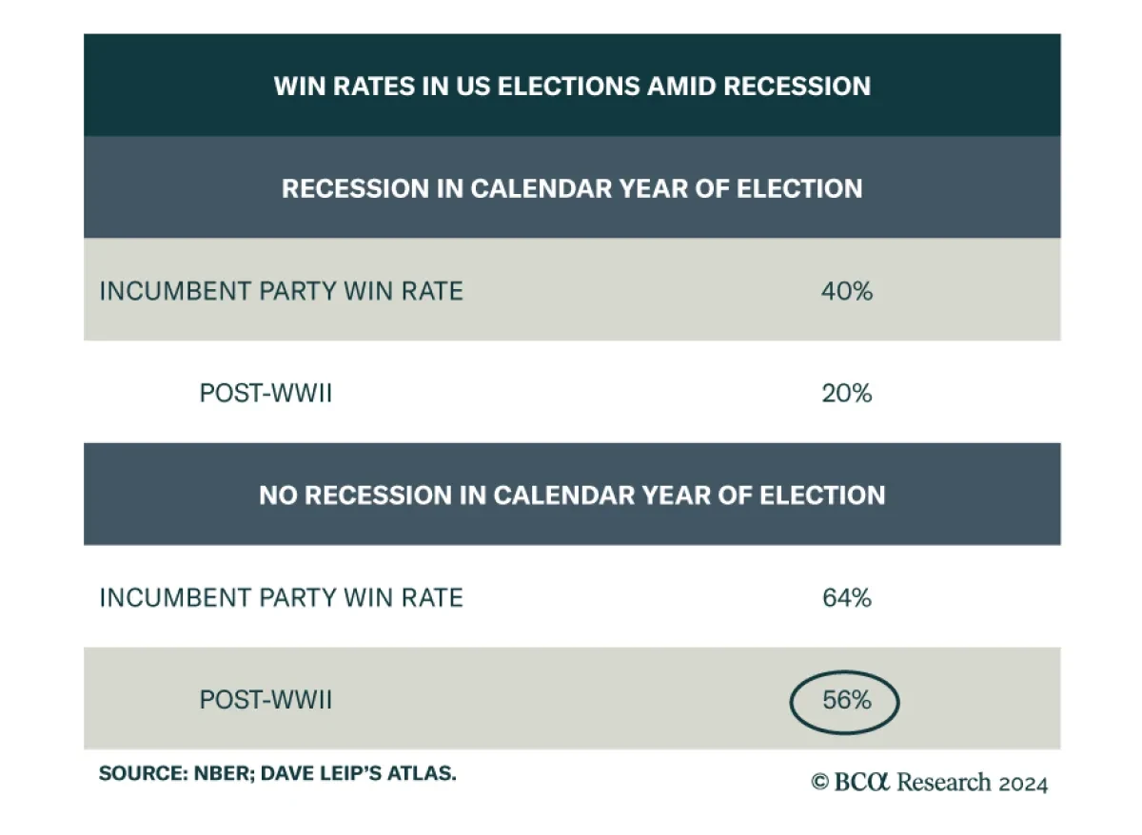The width and height of the screenshot is (1142, 835).
Task: Click 'Incumbent Party Win Rate' in the 40% row
Action: [281, 290]
